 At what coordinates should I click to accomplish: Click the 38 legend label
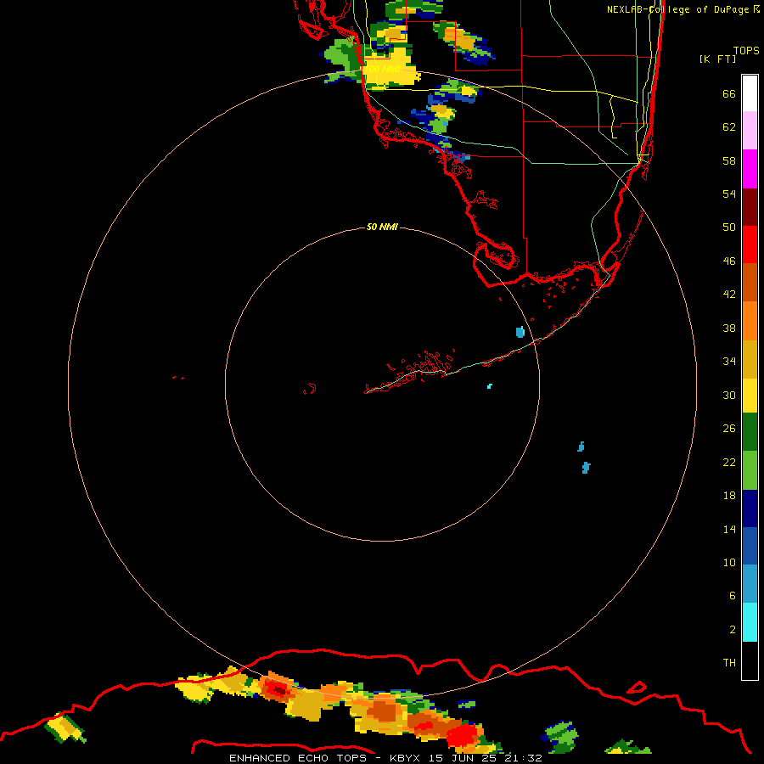click(729, 328)
